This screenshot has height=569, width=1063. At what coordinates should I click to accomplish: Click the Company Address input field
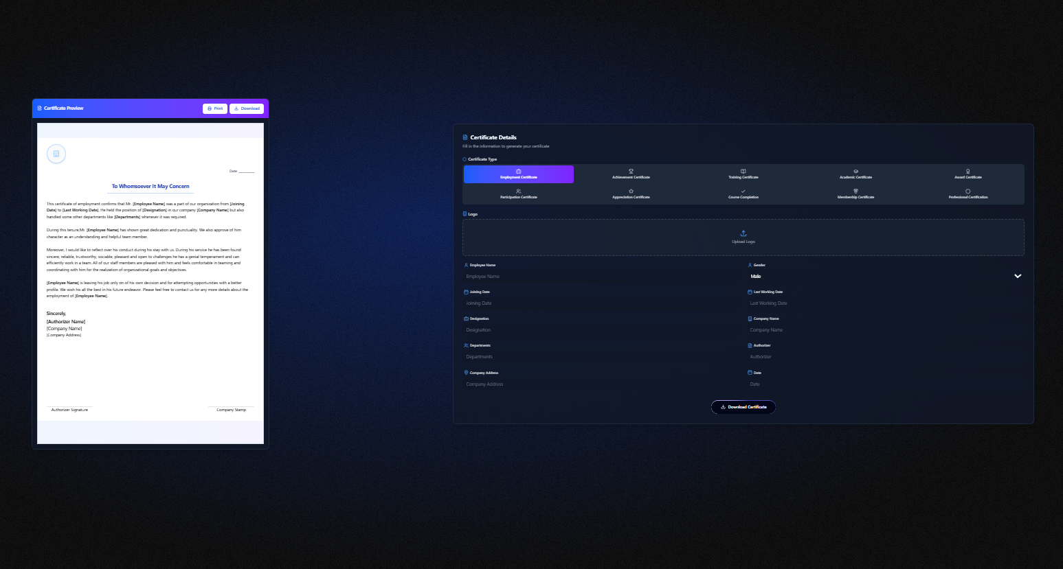coord(601,384)
